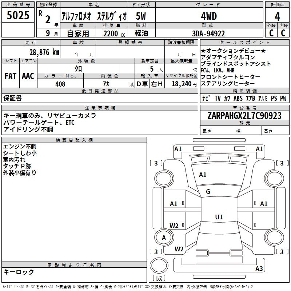The width and height of the screenshot is (291, 291).
Task: Select the キーロック office notice
Action: click(19, 272)
